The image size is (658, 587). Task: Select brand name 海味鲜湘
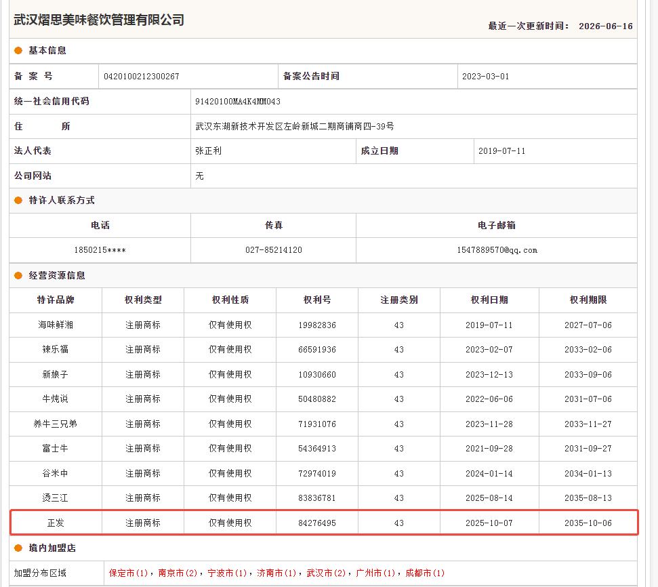coord(56,325)
